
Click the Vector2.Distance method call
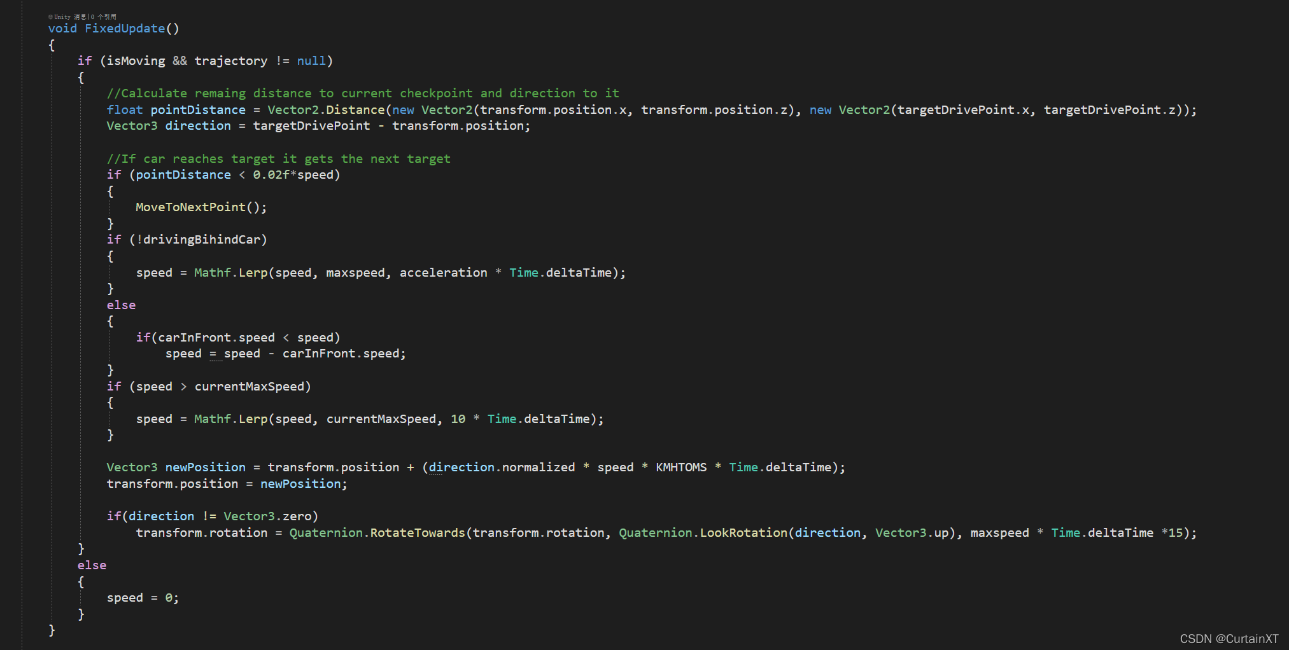326,109
